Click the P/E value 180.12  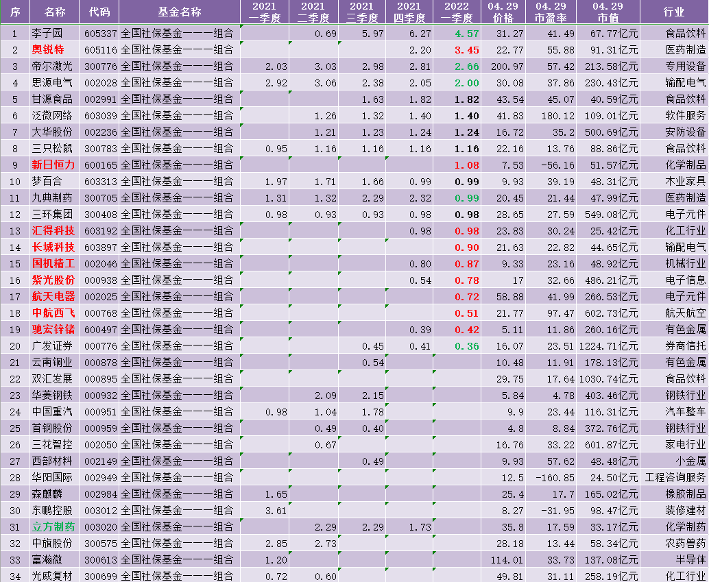click(x=558, y=117)
